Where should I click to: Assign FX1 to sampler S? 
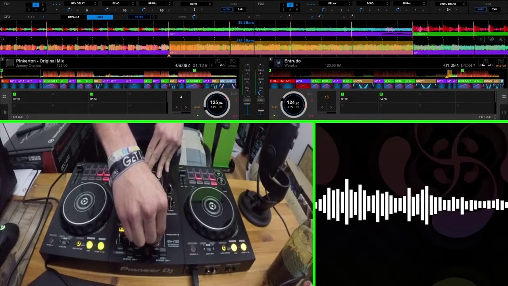point(42,5)
